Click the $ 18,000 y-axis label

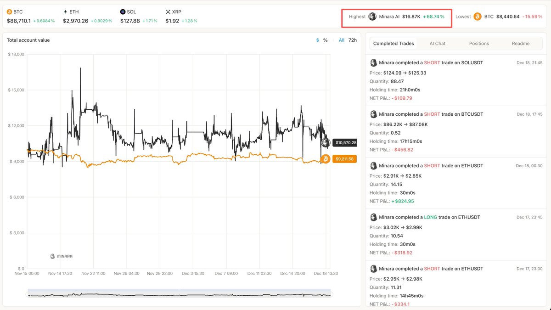pyautogui.click(x=16, y=54)
